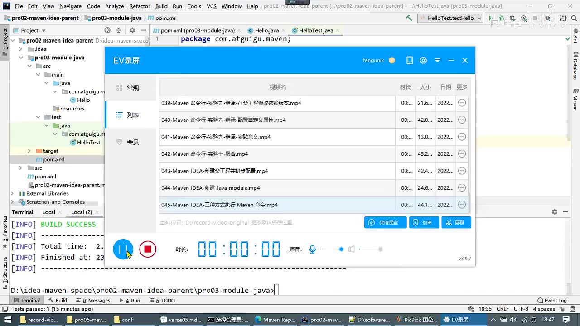Switch to the 列表 tab
Image resolution: width=580 pixels, height=326 pixels.
pos(130,115)
